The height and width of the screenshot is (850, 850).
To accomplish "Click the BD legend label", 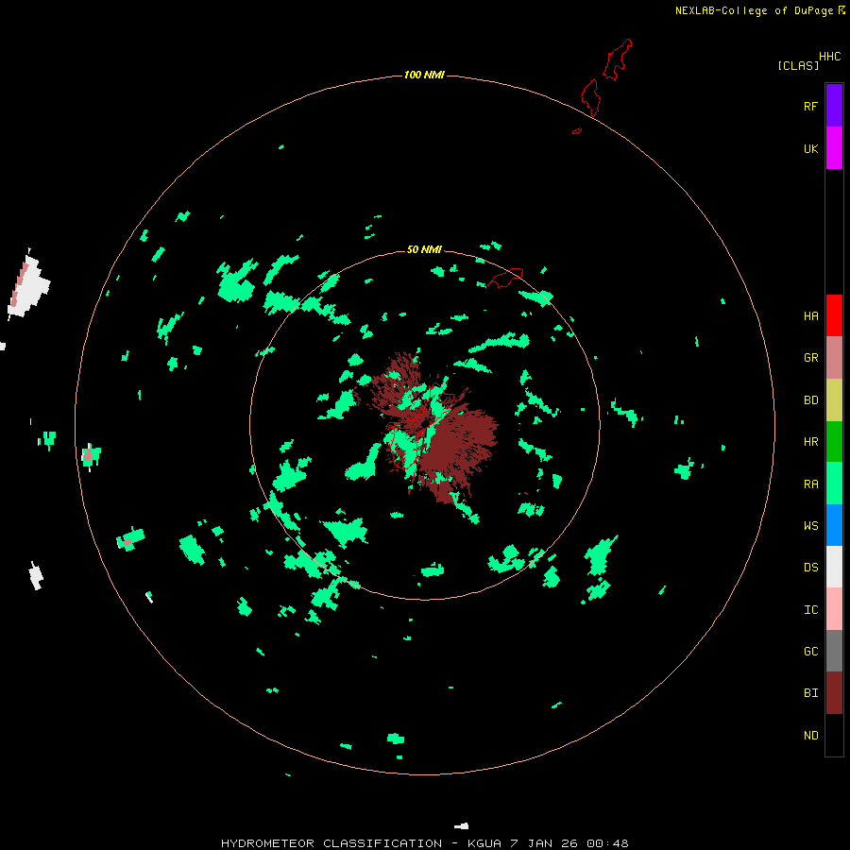I will coord(811,400).
